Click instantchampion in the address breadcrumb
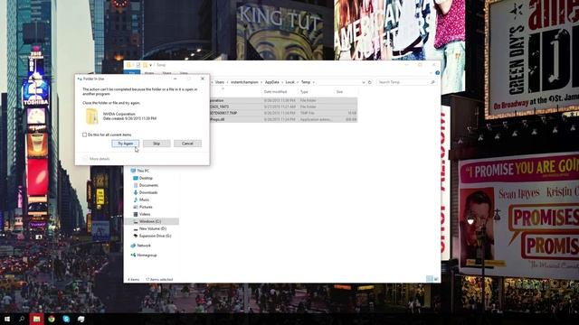 [x=244, y=82]
